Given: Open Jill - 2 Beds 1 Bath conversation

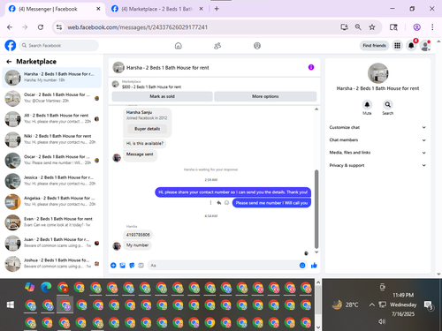Looking at the screenshot, I should (52, 119).
